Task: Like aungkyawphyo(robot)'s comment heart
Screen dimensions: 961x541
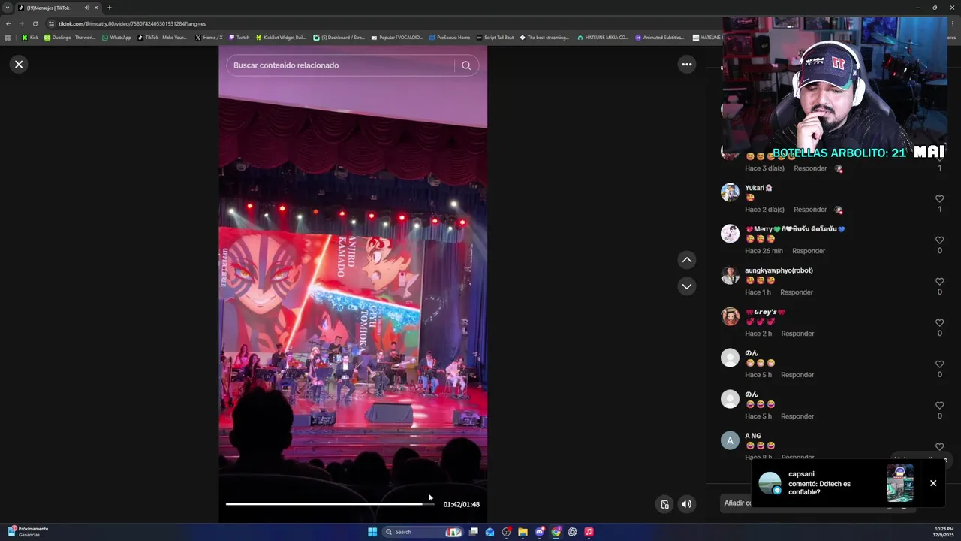Action: click(x=939, y=282)
